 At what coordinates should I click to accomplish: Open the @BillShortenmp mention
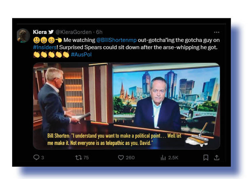tap(116, 40)
